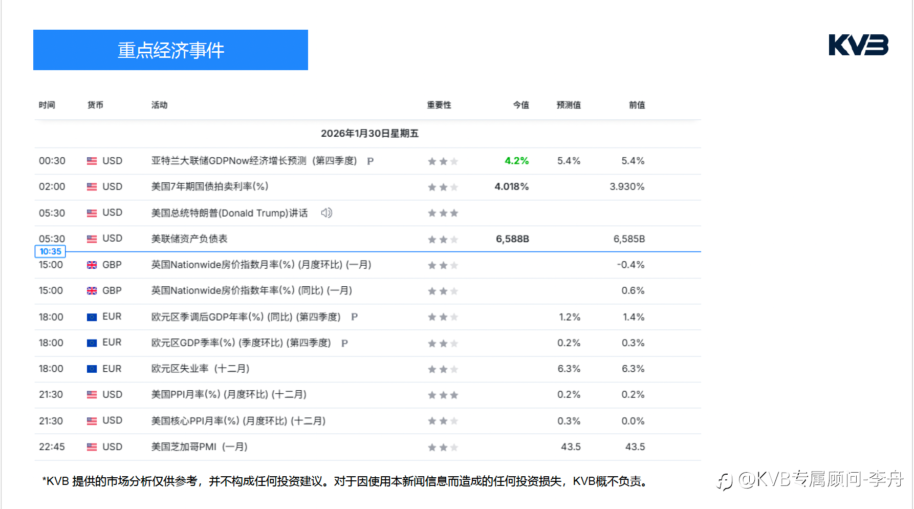Click the US flag on the 芝加哥PMI row
The width and height of the screenshot is (914, 509).
92,447
